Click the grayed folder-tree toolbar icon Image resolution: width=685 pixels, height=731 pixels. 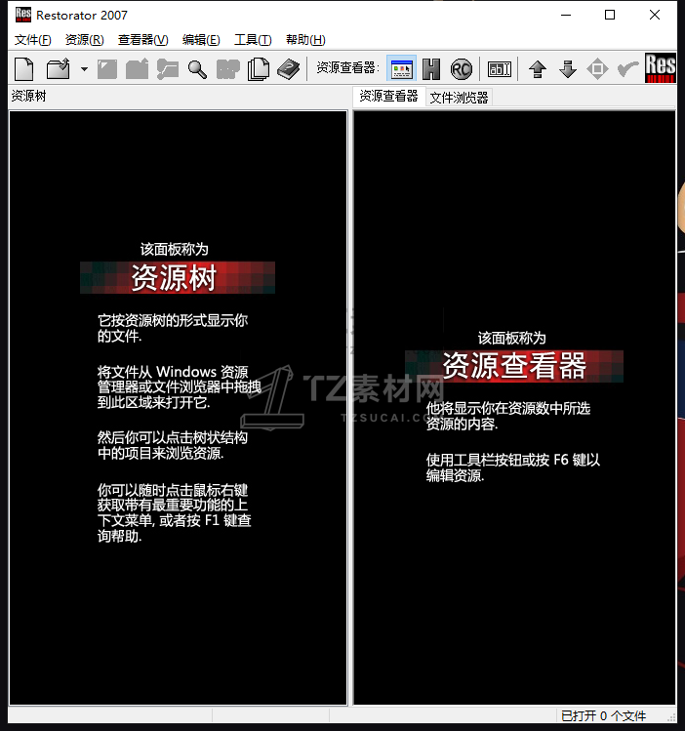click(168, 69)
